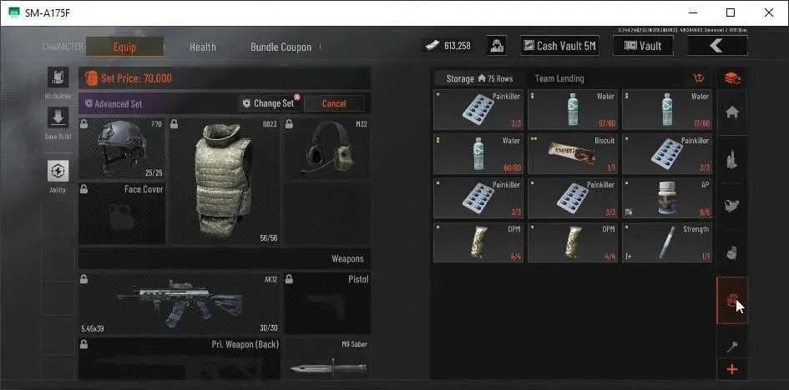
Task: Open the Ability lightning icon
Action: [x=58, y=171]
